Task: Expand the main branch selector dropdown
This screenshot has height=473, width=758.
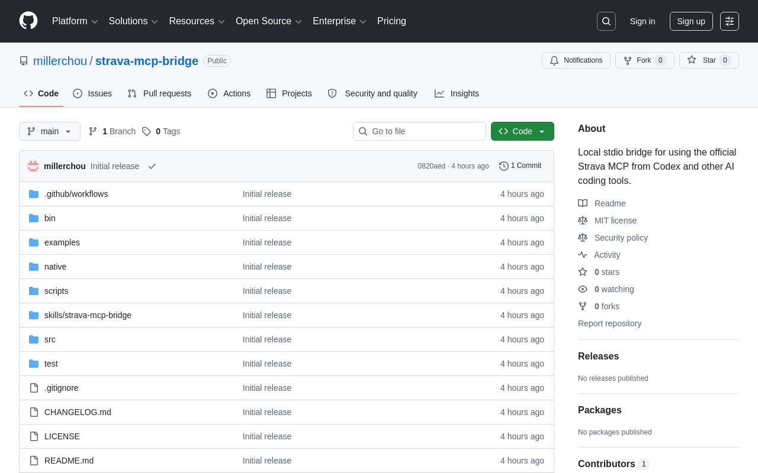Action: point(50,131)
